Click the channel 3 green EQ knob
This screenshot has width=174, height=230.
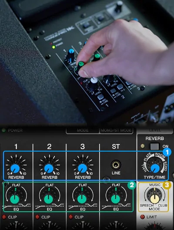(x=82, y=199)
